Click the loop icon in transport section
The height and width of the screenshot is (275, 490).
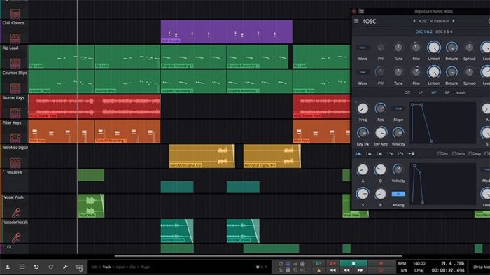tap(280, 264)
